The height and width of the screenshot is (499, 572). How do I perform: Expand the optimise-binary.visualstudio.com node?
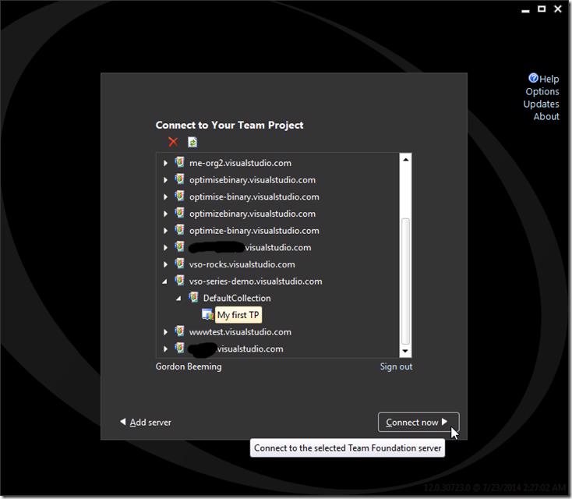click(166, 196)
